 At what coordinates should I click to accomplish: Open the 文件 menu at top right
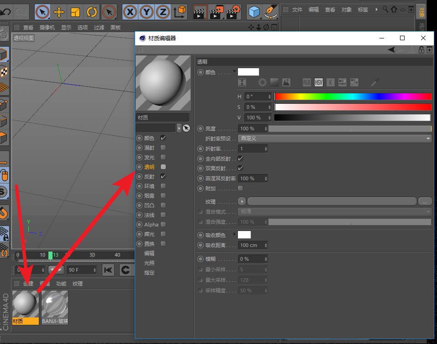pyautogui.click(x=297, y=10)
